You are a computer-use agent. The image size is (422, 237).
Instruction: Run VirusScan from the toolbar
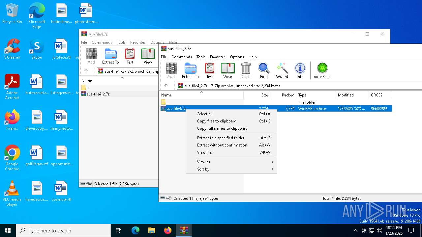tap(322, 71)
